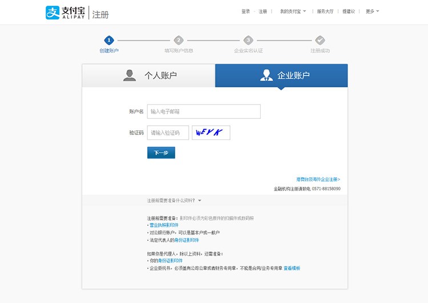Expand the 更多 dropdown menu
This screenshot has width=428, height=303.
[x=372, y=11]
